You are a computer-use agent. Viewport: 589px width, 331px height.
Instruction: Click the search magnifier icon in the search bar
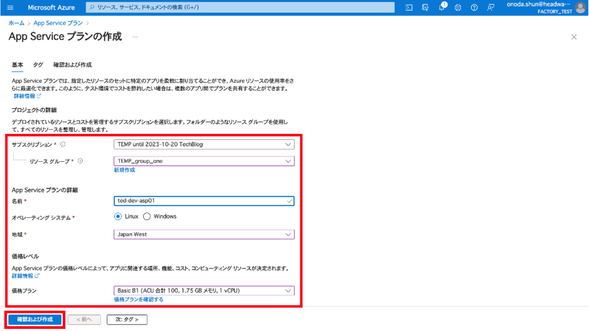click(92, 7)
